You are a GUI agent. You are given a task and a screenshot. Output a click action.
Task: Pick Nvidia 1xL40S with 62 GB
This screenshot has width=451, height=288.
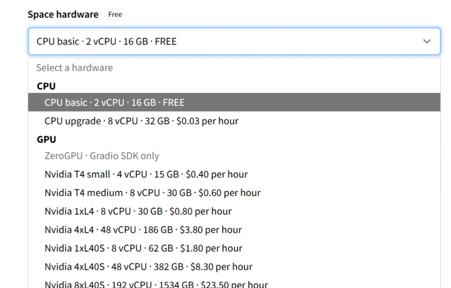click(x=143, y=248)
